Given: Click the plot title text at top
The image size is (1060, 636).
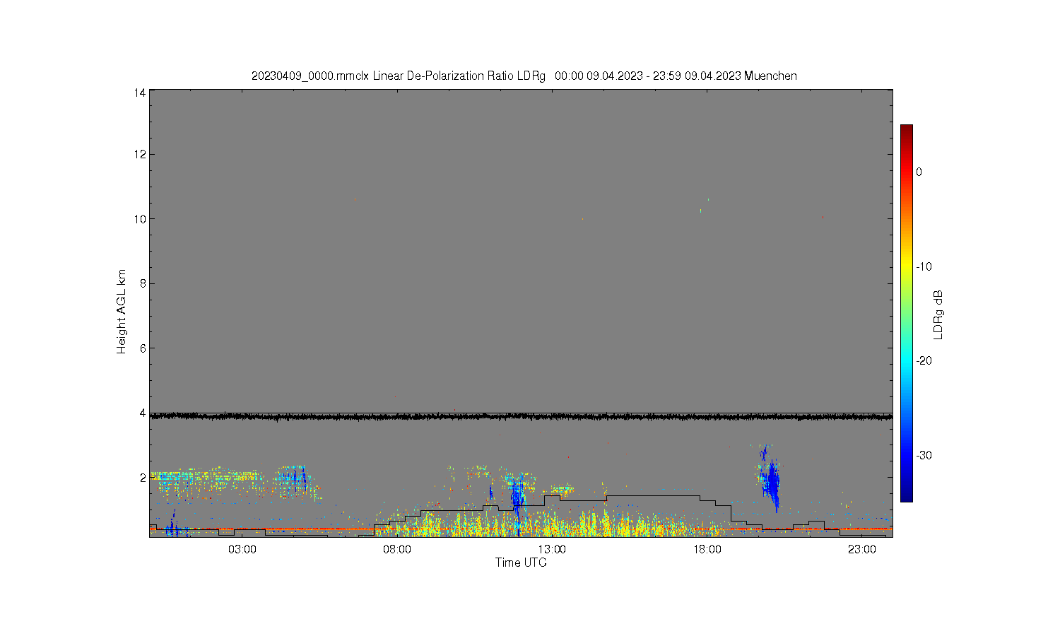Looking at the screenshot, I should coord(524,76).
